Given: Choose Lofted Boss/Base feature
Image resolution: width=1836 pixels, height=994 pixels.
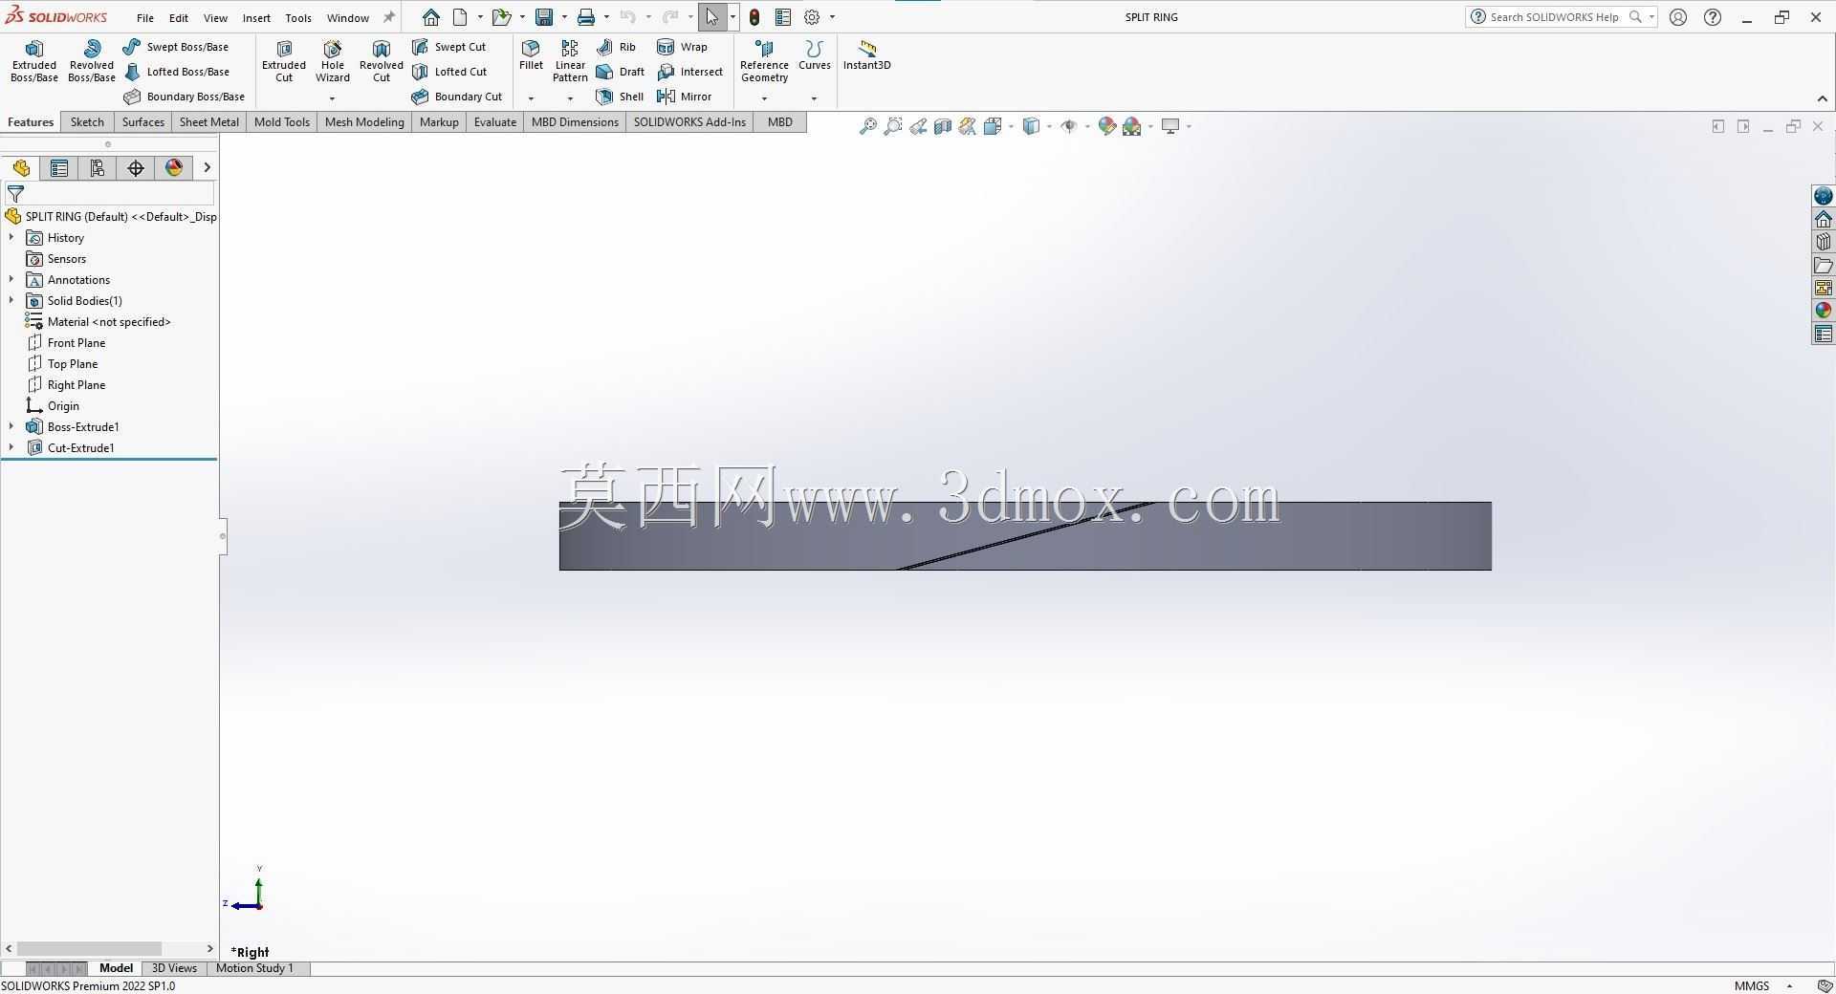Looking at the screenshot, I should (176, 72).
